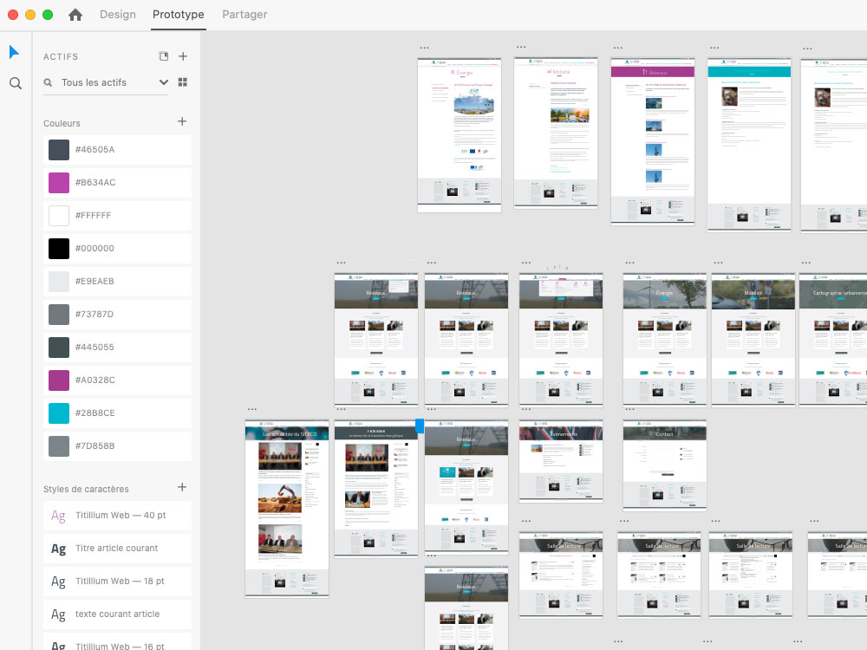The image size is (867, 650).
Task: Click the search field in the assets panel
Action: coord(104,82)
